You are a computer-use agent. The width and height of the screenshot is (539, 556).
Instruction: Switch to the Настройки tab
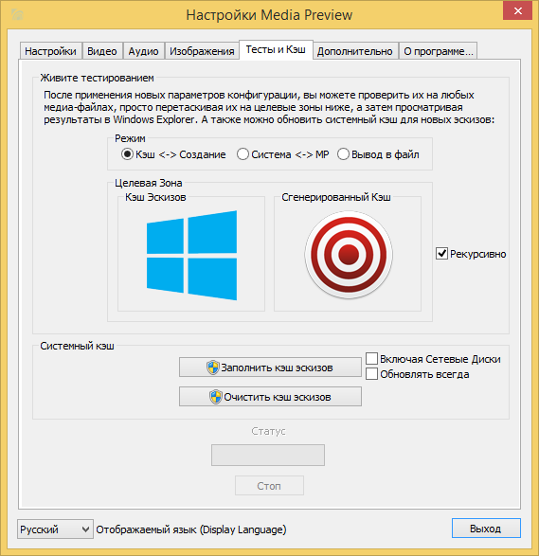point(51,51)
